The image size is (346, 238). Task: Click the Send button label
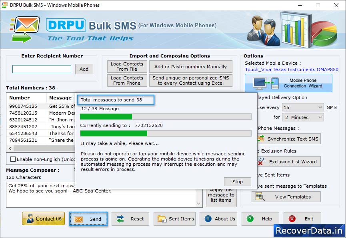[95, 219]
